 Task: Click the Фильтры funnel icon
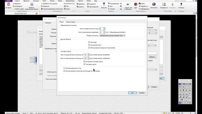pyautogui.click(x=104, y=4)
